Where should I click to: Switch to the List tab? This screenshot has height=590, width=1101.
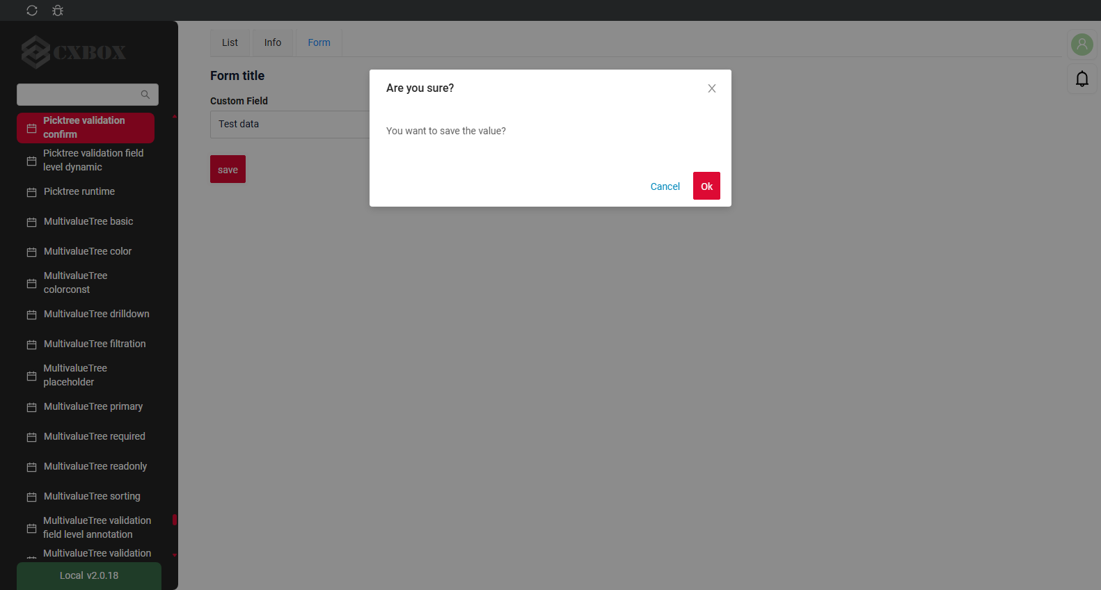pyautogui.click(x=230, y=42)
